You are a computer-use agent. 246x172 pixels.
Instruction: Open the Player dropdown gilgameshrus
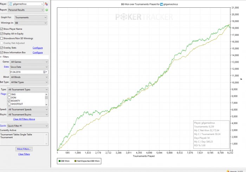click(26, 4)
